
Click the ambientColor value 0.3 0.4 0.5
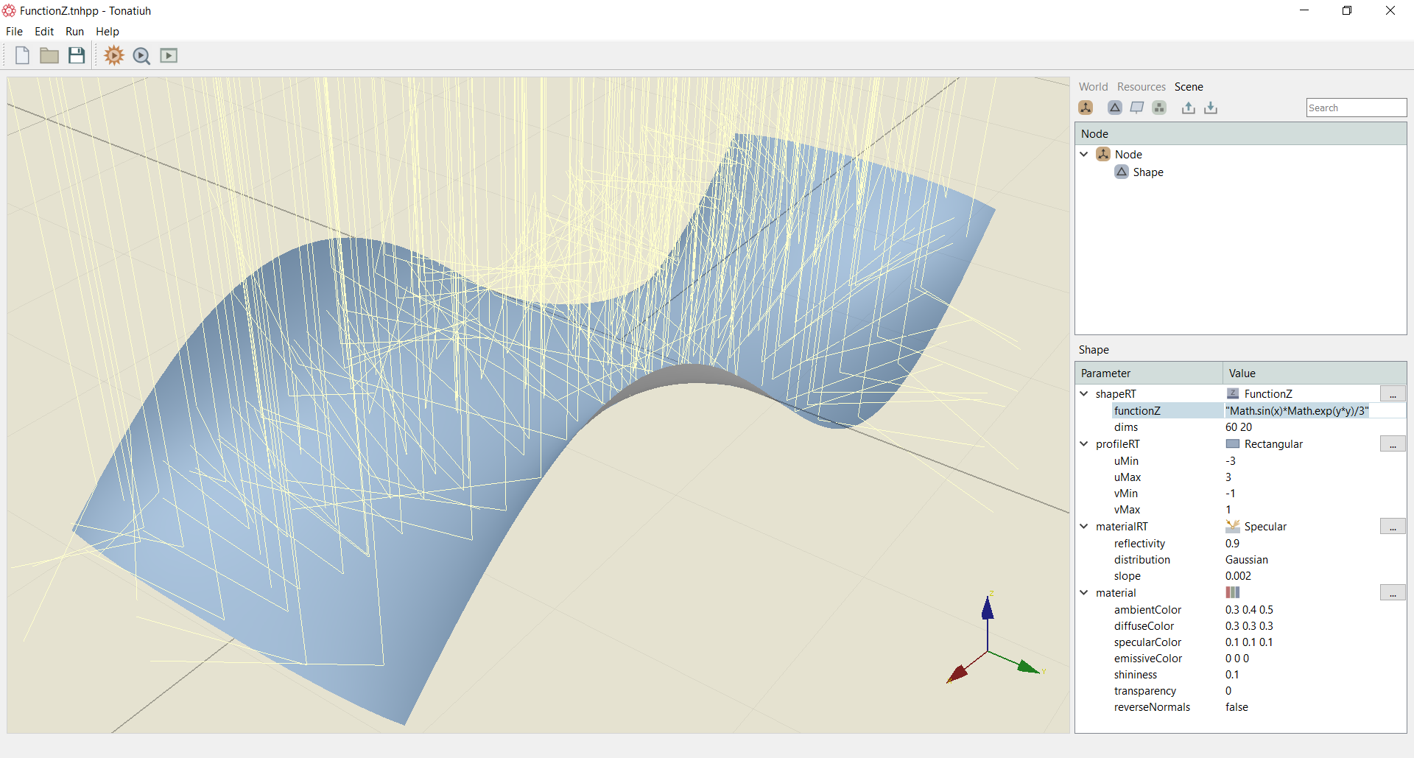[1249, 610]
